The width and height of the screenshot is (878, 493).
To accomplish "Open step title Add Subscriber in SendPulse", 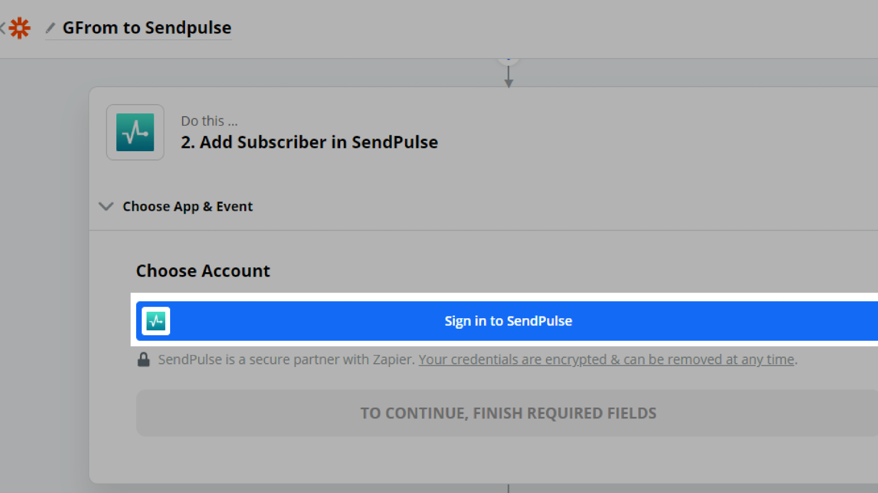I will pos(309,142).
